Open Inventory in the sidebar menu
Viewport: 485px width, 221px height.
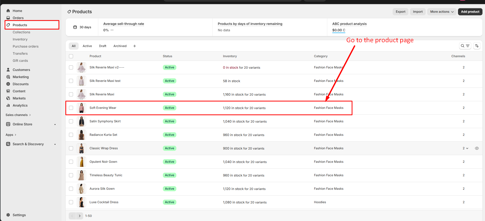click(20, 39)
